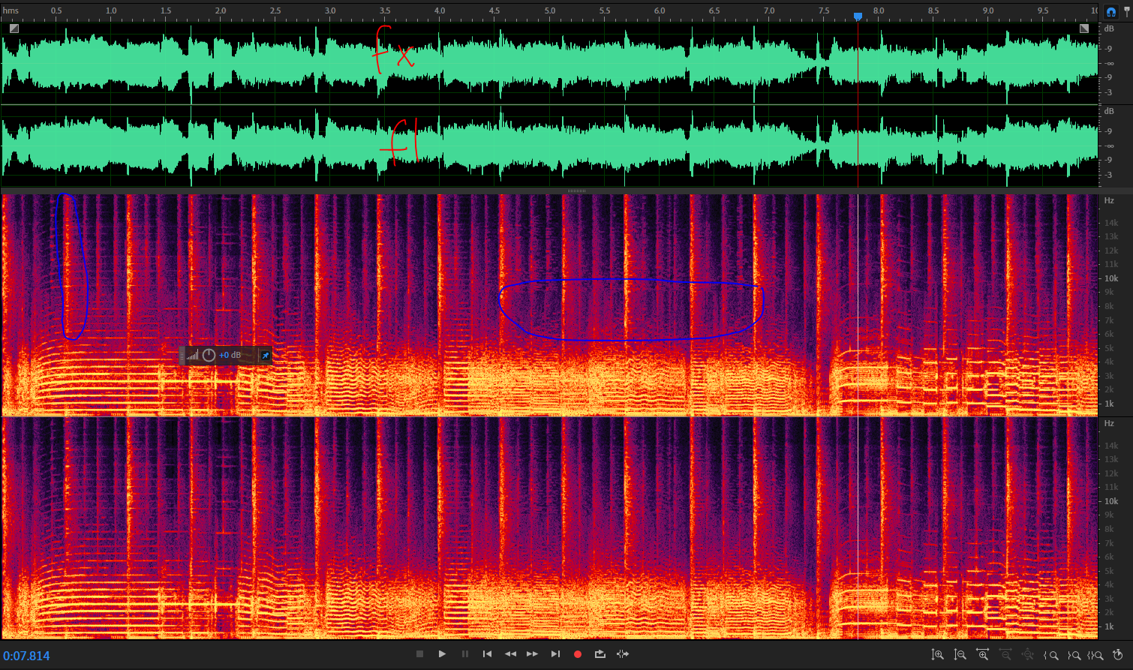Pin the floating volume HUD
Image resolution: width=1133 pixels, height=670 pixels.
(x=265, y=355)
